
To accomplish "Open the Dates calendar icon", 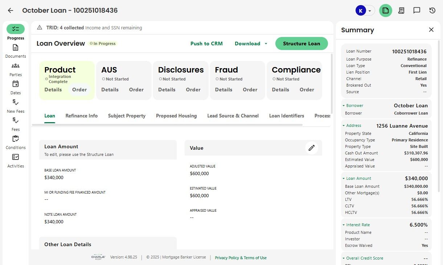I will (x=15, y=84).
